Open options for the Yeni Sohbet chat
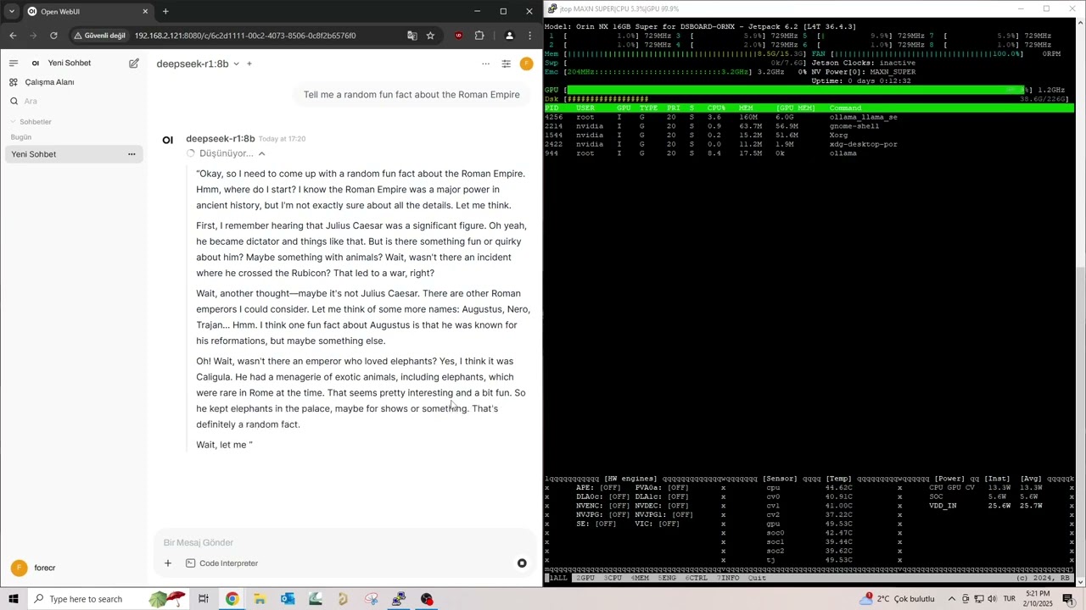Screen dimensions: 1086x610 click(132, 154)
